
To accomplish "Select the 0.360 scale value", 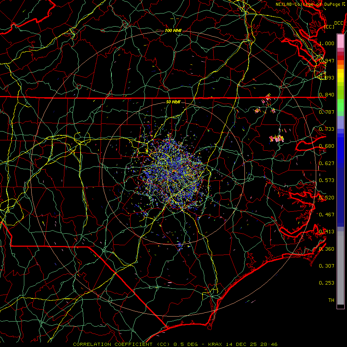I will pyautogui.click(x=327, y=249).
